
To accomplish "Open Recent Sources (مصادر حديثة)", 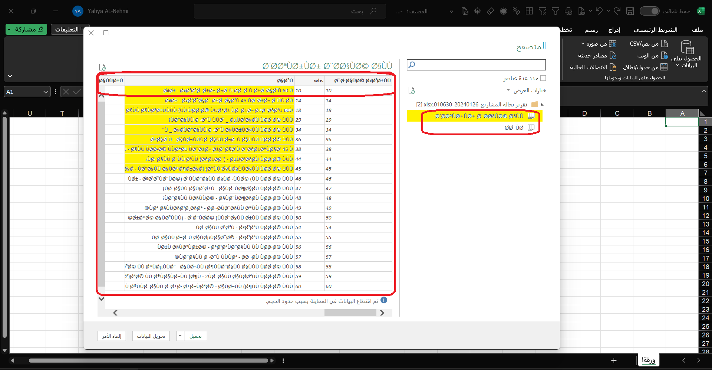I will pos(613,56).
